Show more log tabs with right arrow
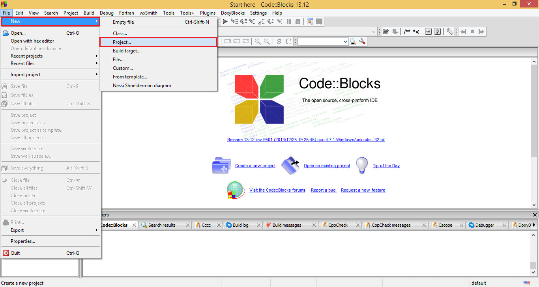The width and height of the screenshot is (539, 287). [x=534, y=225]
